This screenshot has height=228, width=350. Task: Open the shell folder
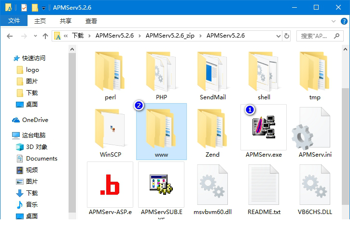pos(264,76)
